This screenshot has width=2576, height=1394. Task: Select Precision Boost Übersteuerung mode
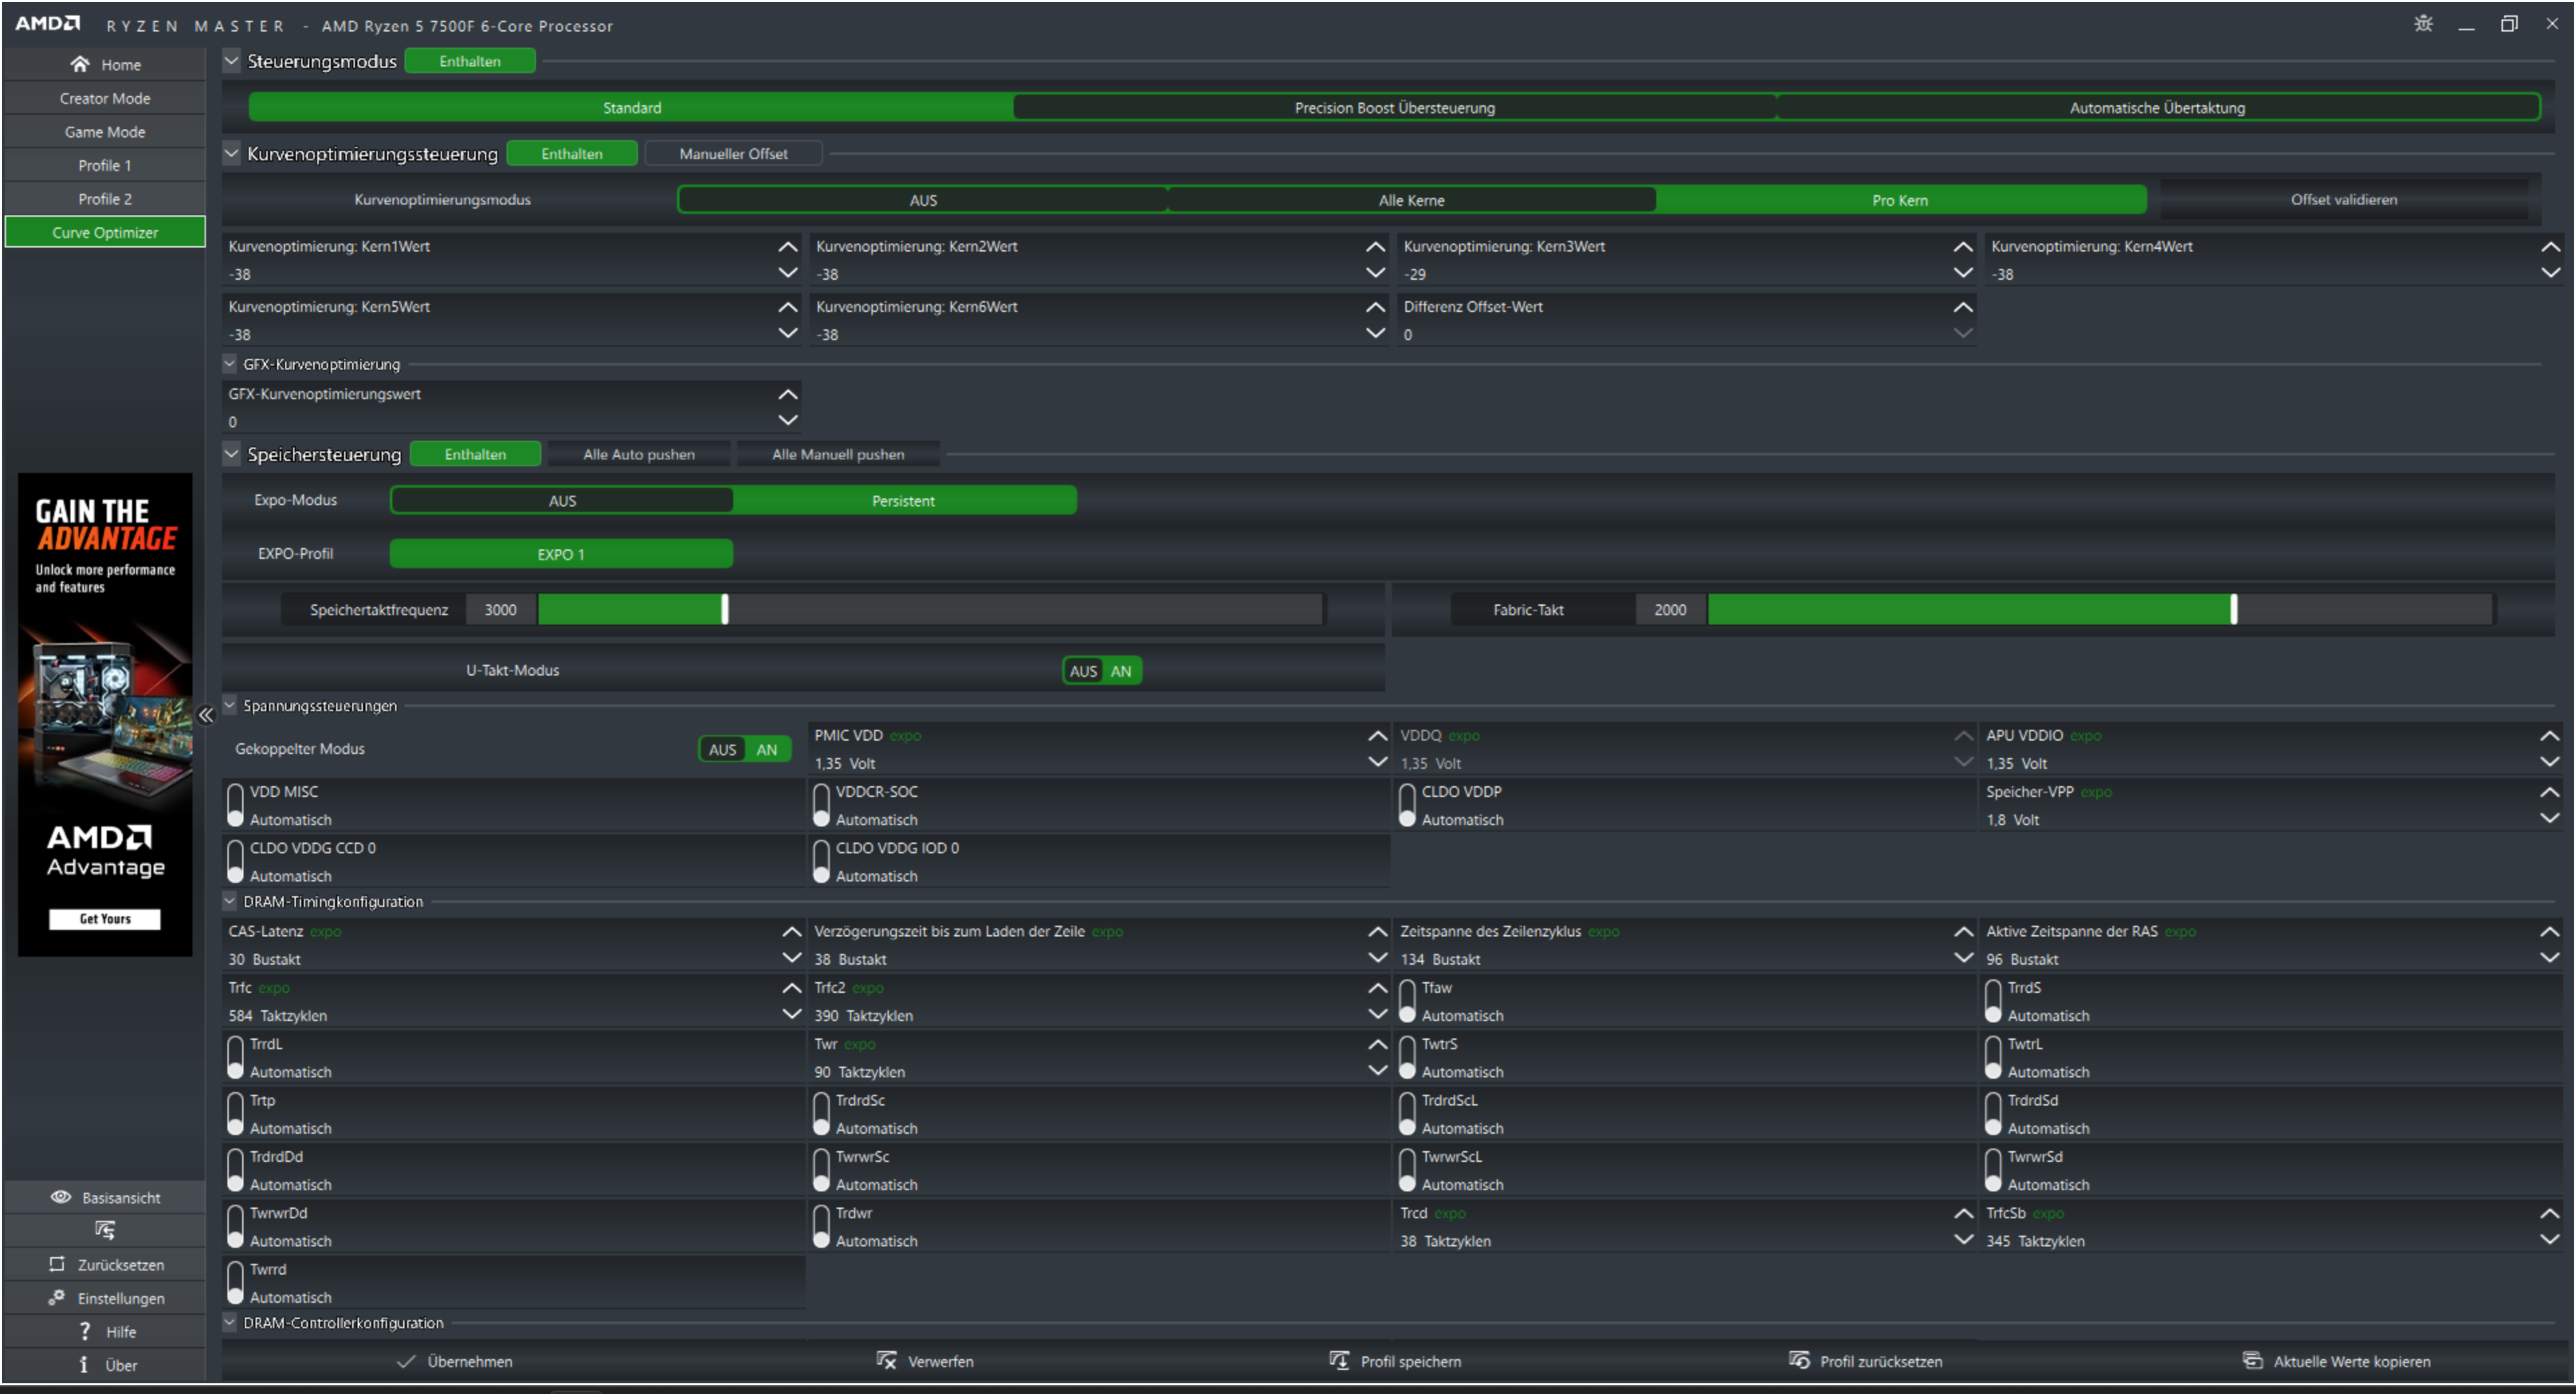point(1394,107)
